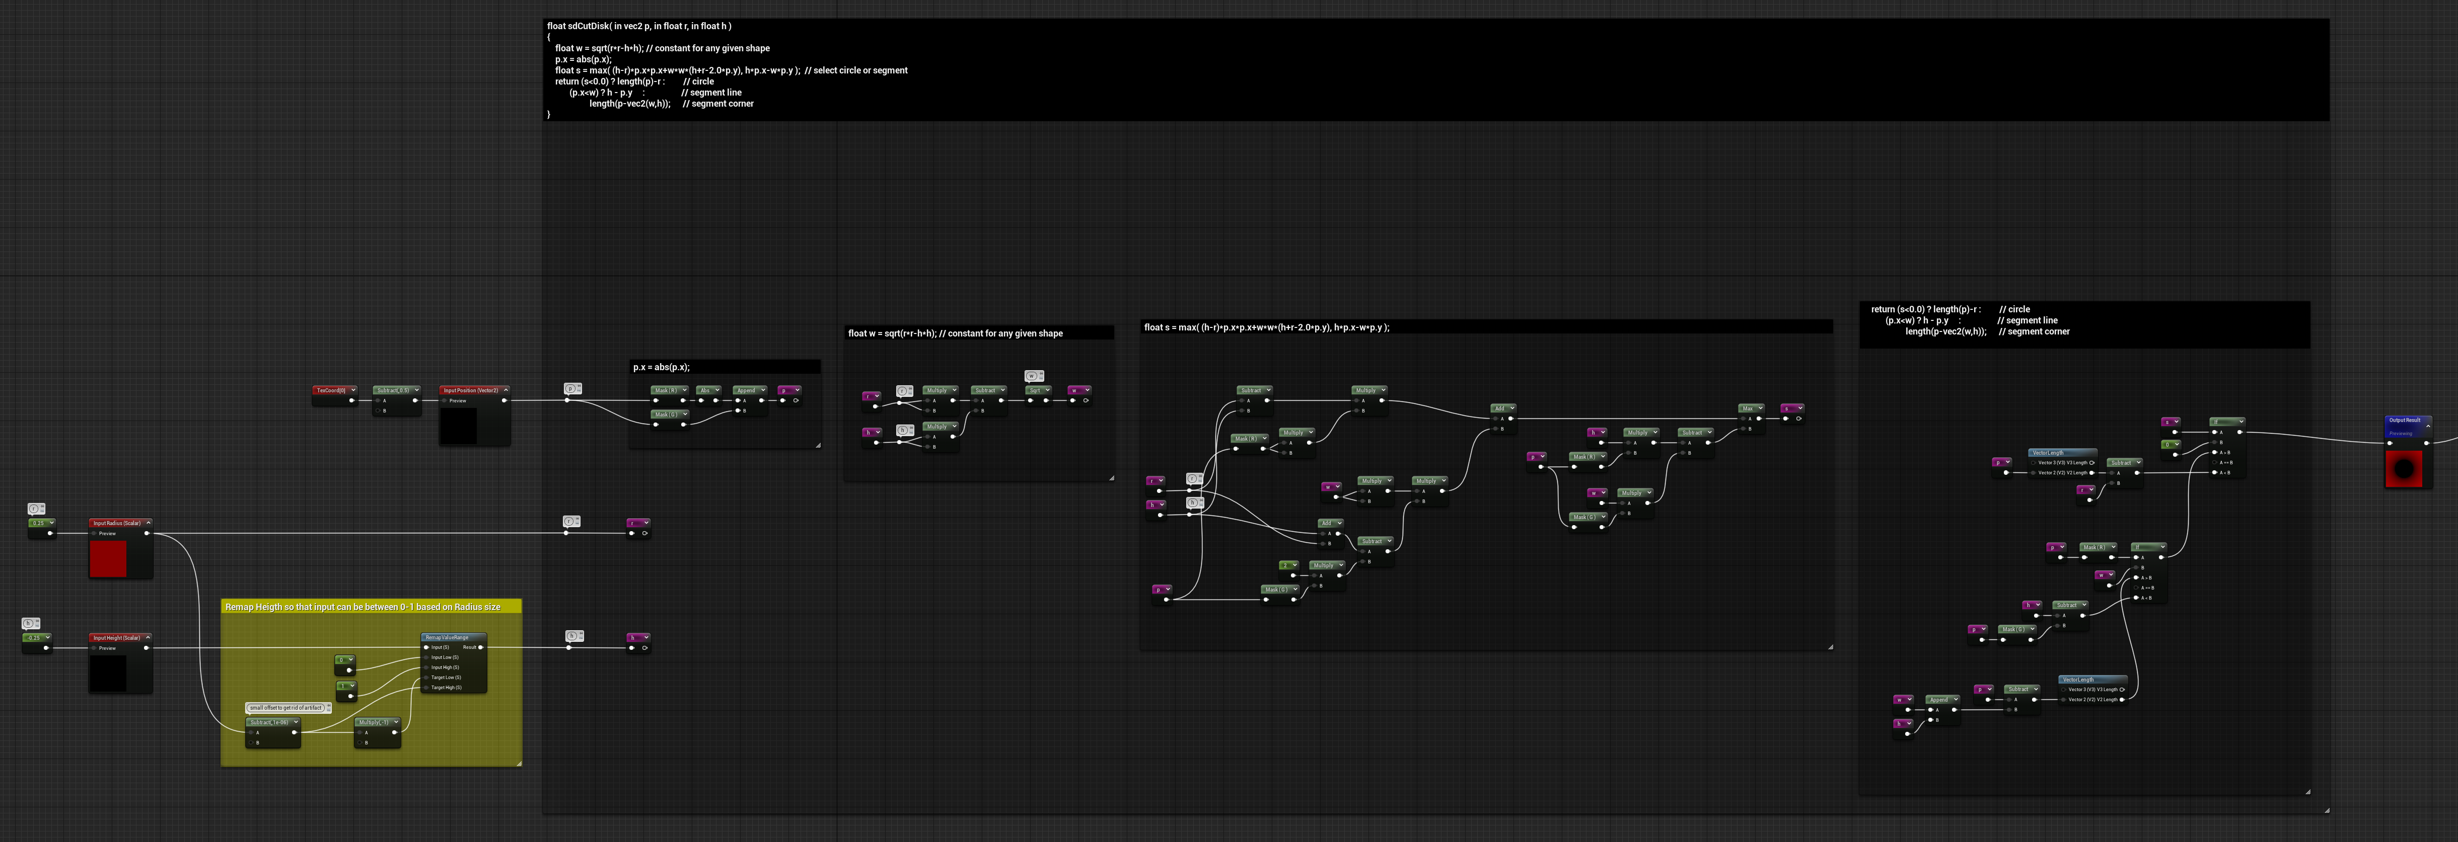This screenshot has height=842, width=2458.
Task: Expand the Max node chevron
Action: pos(1760,408)
